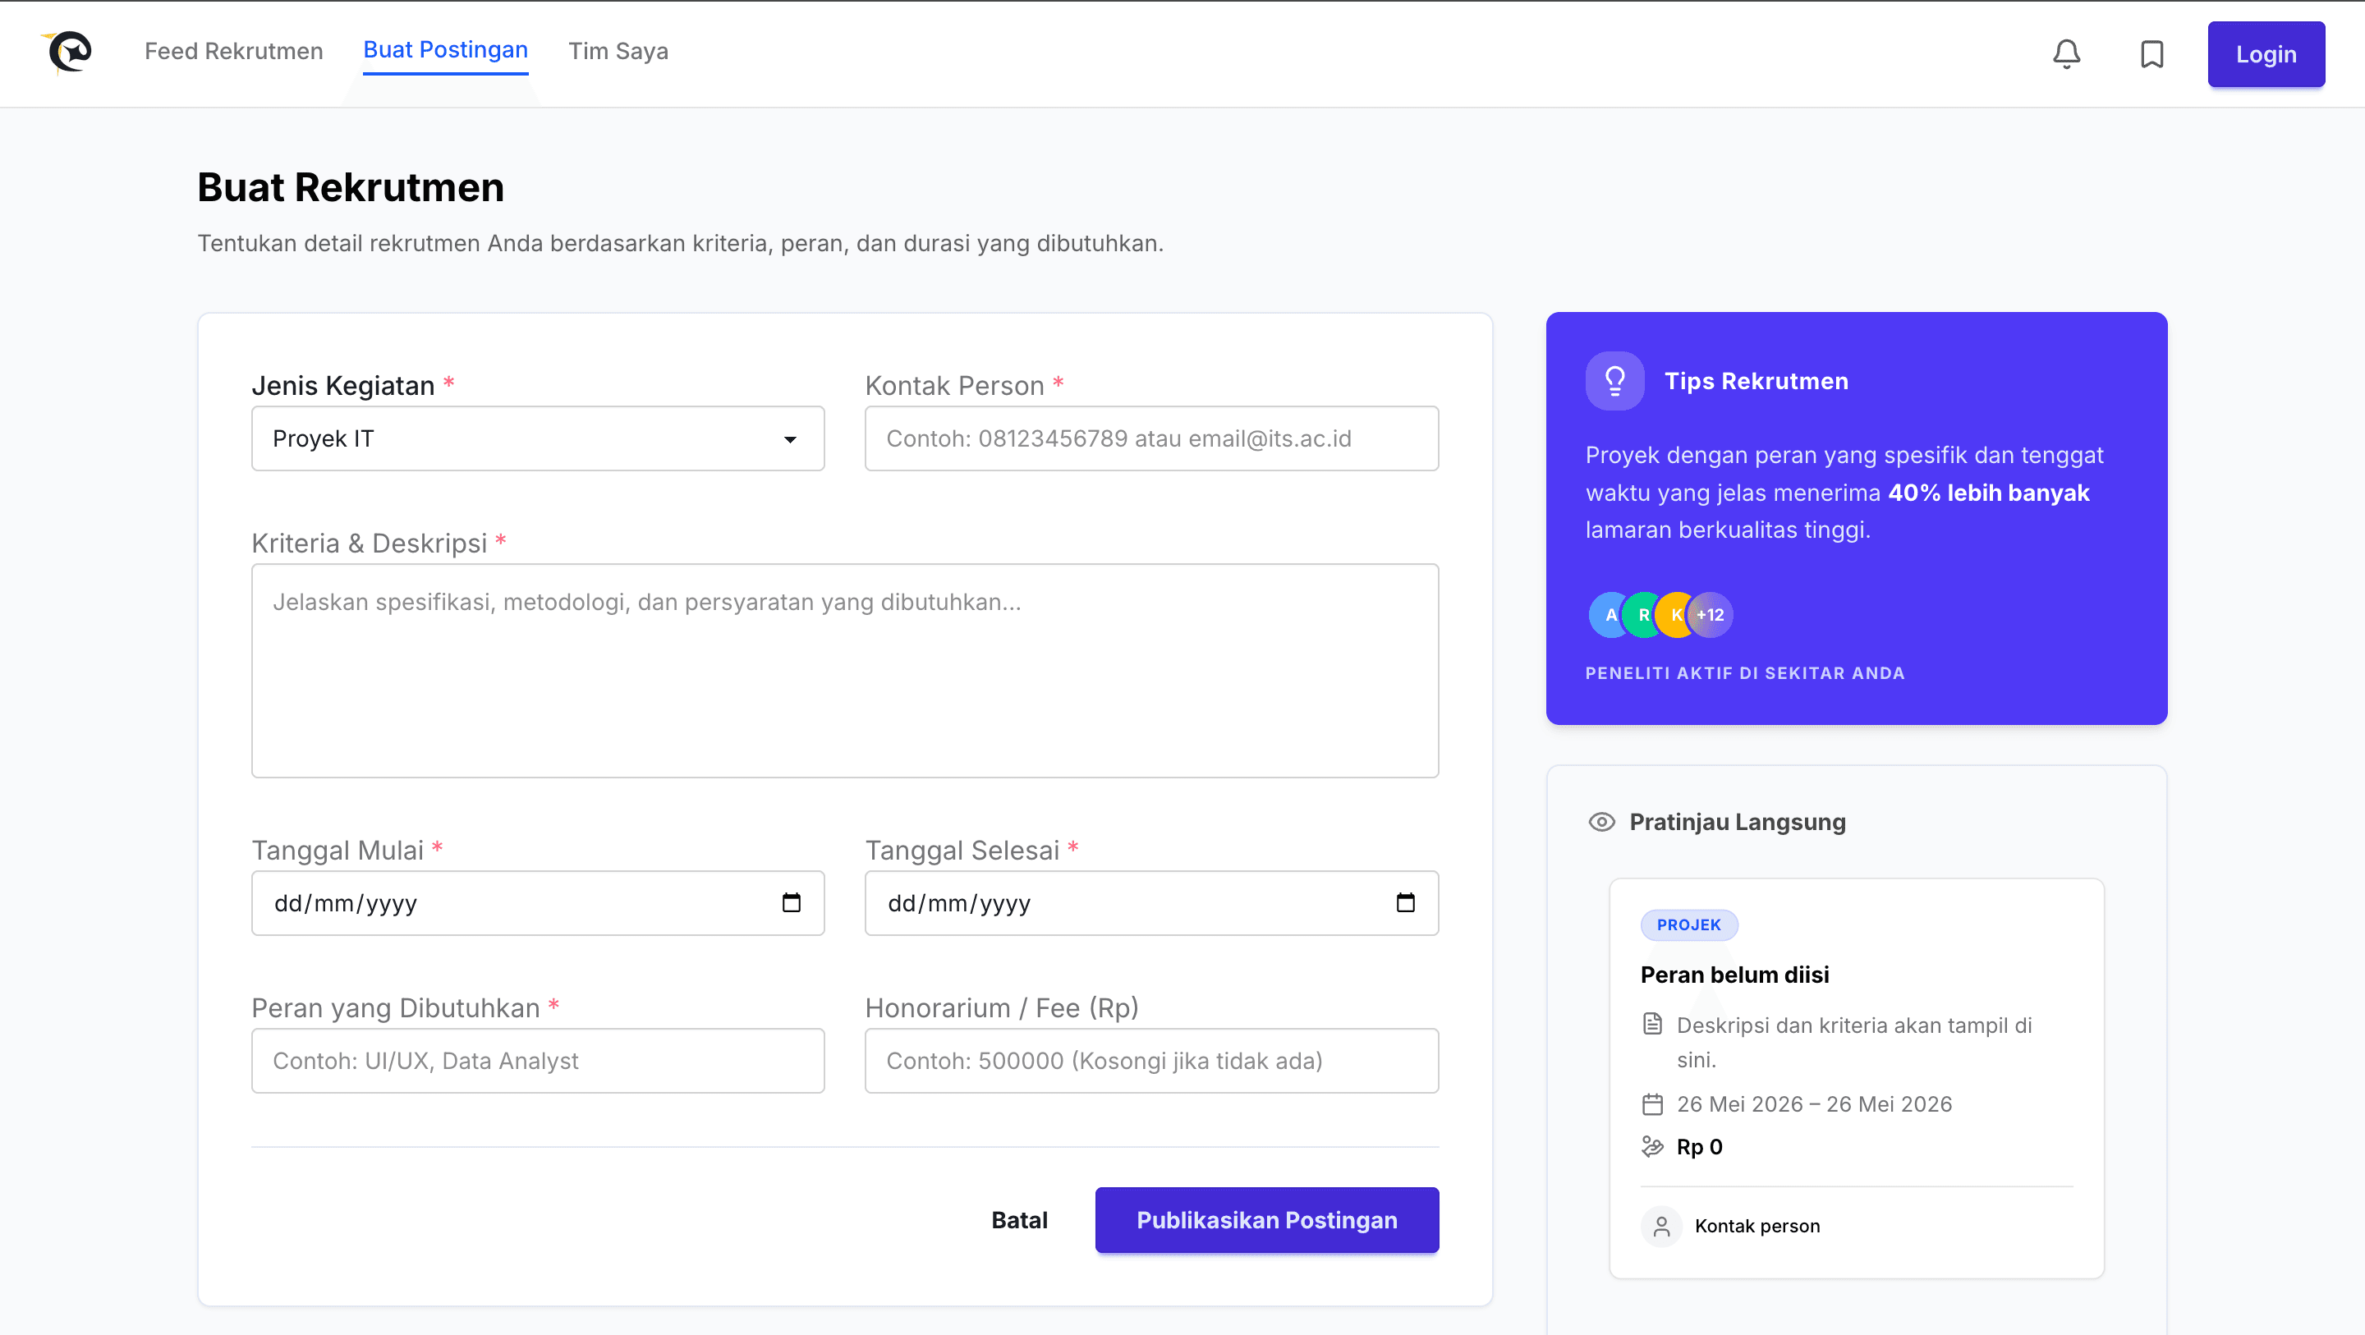Click the 'Peran belum diisi' preview title
The height and width of the screenshot is (1335, 2365).
tap(1734, 975)
